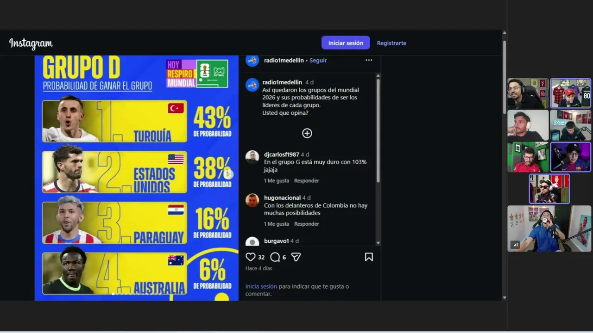Click Hace 4 días timestamp
This screenshot has width=593, height=333.
(x=259, y=268)
